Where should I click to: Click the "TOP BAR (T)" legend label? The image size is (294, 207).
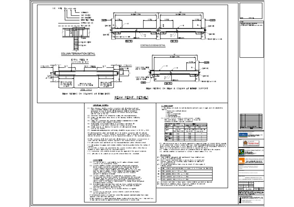[x=85, y=26]
